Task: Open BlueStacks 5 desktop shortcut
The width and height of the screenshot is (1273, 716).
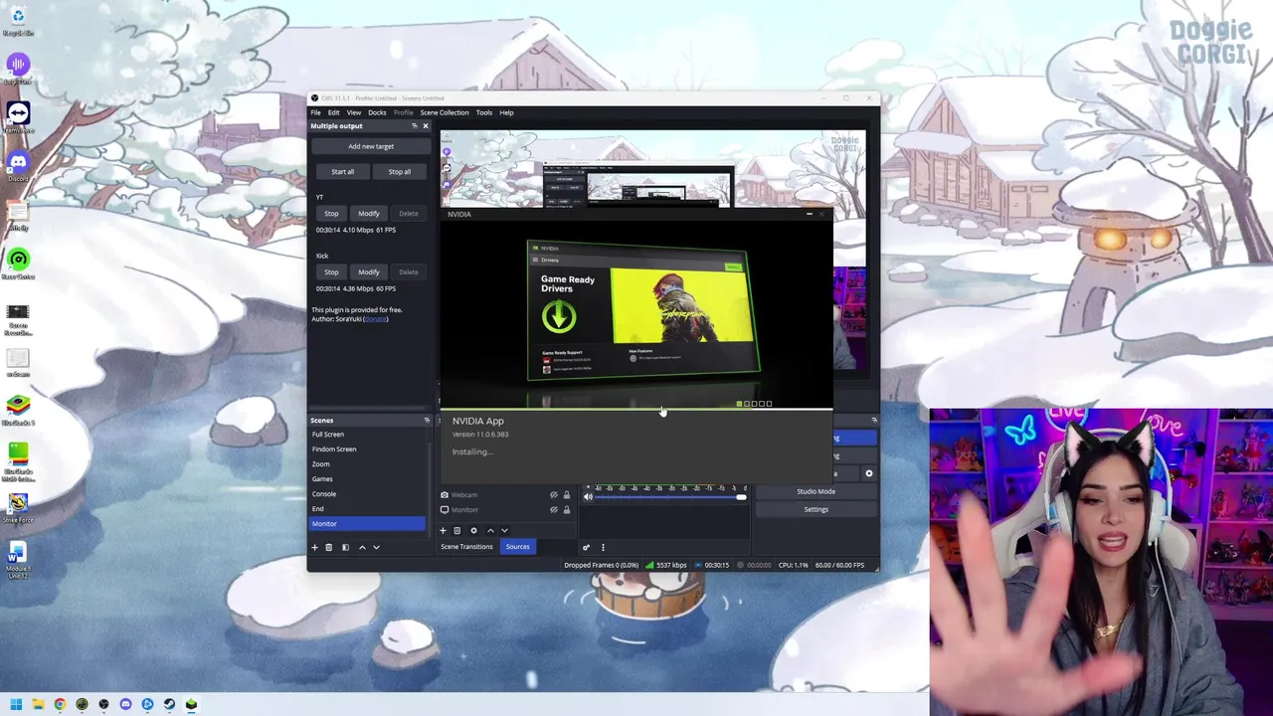Action: point(18,409)
